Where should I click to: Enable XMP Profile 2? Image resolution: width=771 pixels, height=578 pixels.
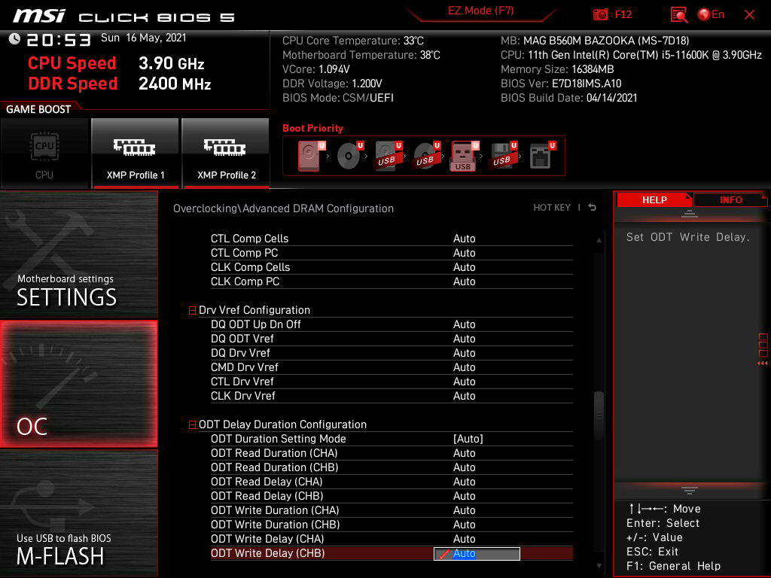pyautogui.click(x=226, y=154)
